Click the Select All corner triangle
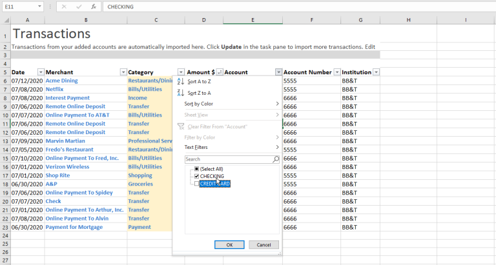 6,20
